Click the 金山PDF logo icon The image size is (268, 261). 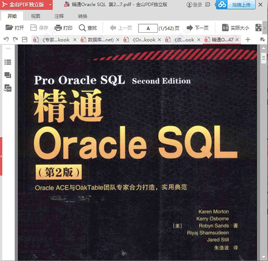(4, 4)
